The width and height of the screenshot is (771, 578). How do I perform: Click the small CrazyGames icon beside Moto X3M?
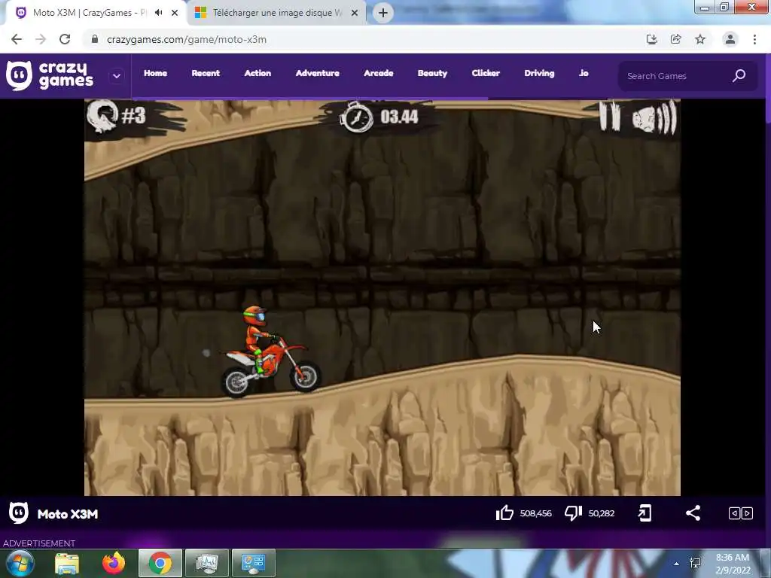[19, 513]
